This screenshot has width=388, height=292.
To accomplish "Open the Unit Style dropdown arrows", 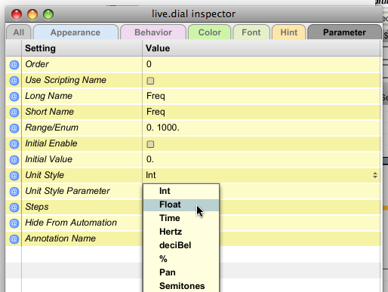I will coord(375,175).
